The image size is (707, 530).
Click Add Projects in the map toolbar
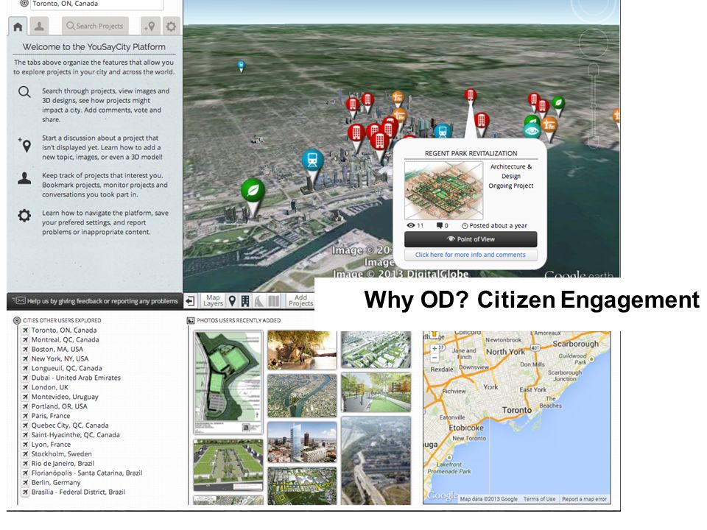point(300,300)
